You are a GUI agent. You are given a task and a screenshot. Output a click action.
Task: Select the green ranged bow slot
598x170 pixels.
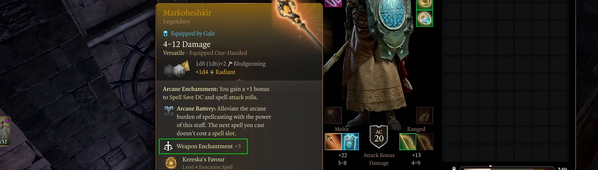pyautogui.click(x=408, y=141)
